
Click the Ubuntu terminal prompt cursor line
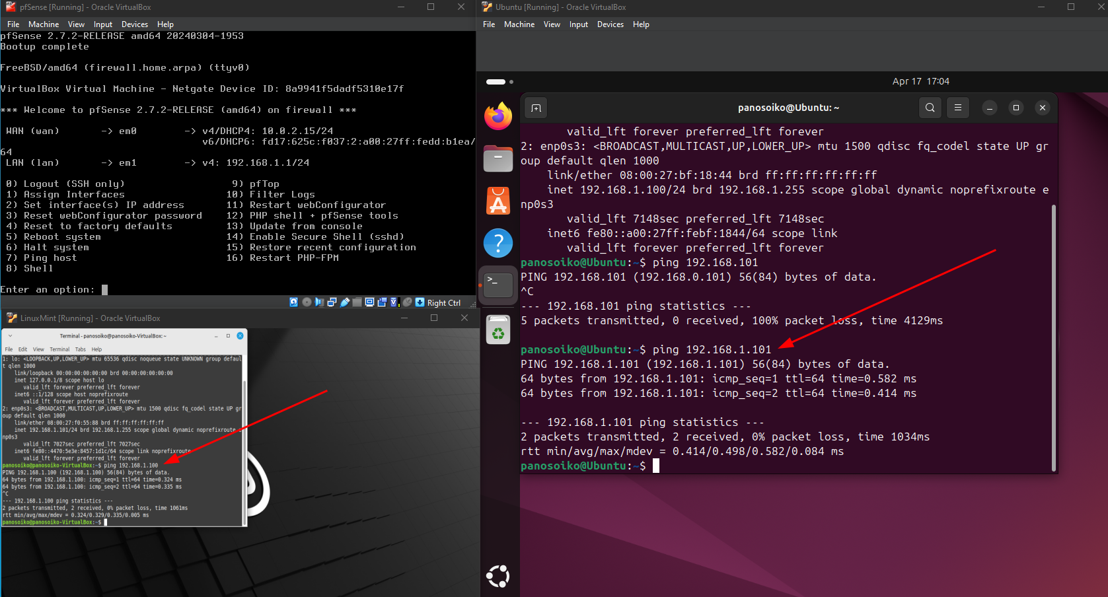[590, 466]
